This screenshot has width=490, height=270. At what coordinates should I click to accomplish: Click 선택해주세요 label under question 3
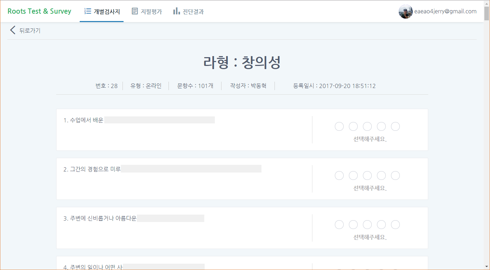(x=370, y=237)
